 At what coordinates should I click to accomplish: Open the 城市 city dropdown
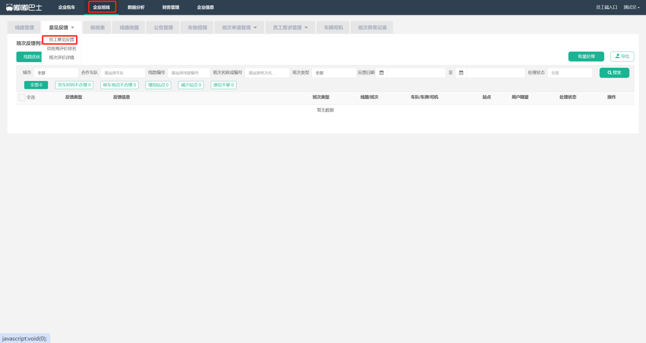tap(56, 73)
